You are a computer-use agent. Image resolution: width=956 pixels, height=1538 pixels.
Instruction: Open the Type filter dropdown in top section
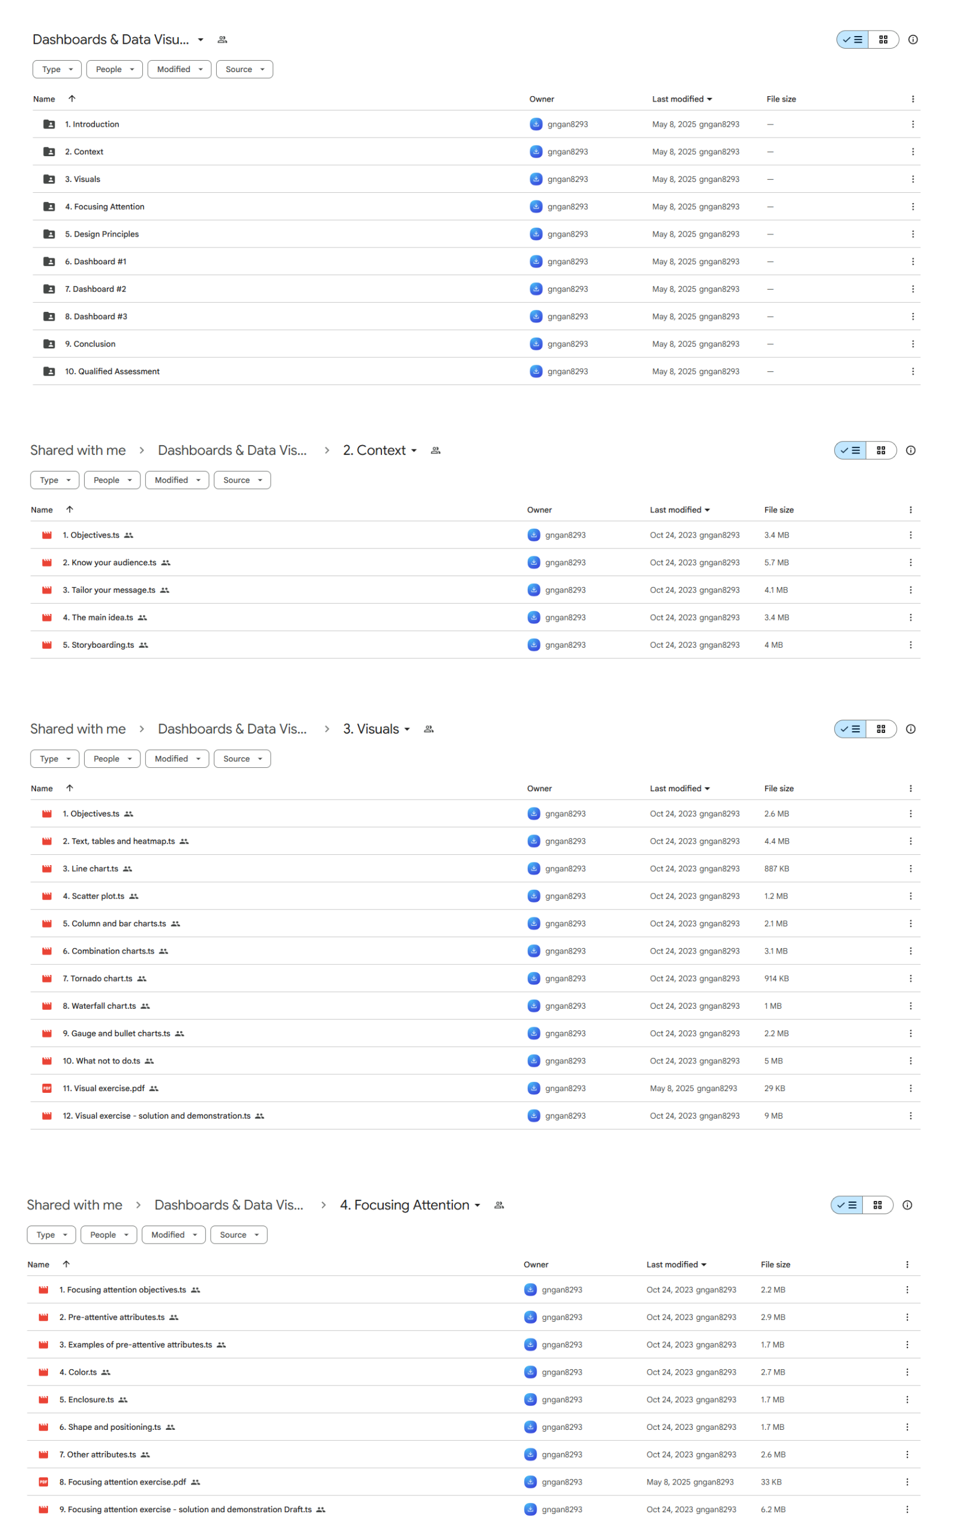57,69
